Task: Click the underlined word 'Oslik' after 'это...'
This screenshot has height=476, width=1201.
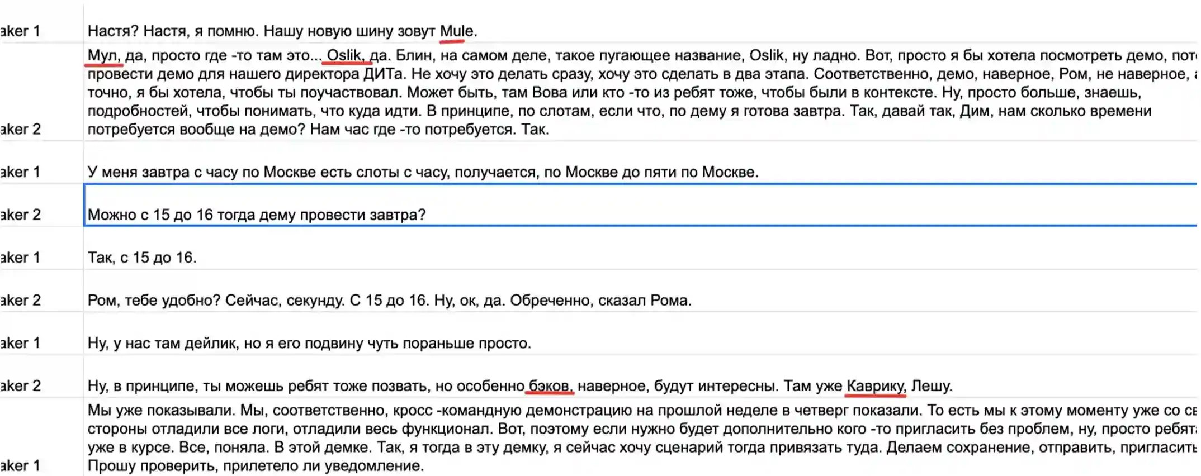Action: point(345,55)
